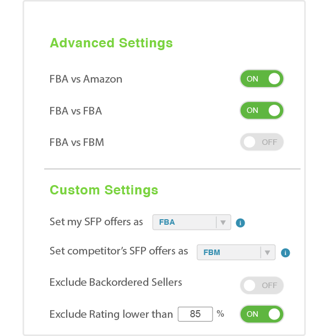Switch off the Exclude Rating lower than toggle
This screenshot has height=336, width=325.
(262, 314)
